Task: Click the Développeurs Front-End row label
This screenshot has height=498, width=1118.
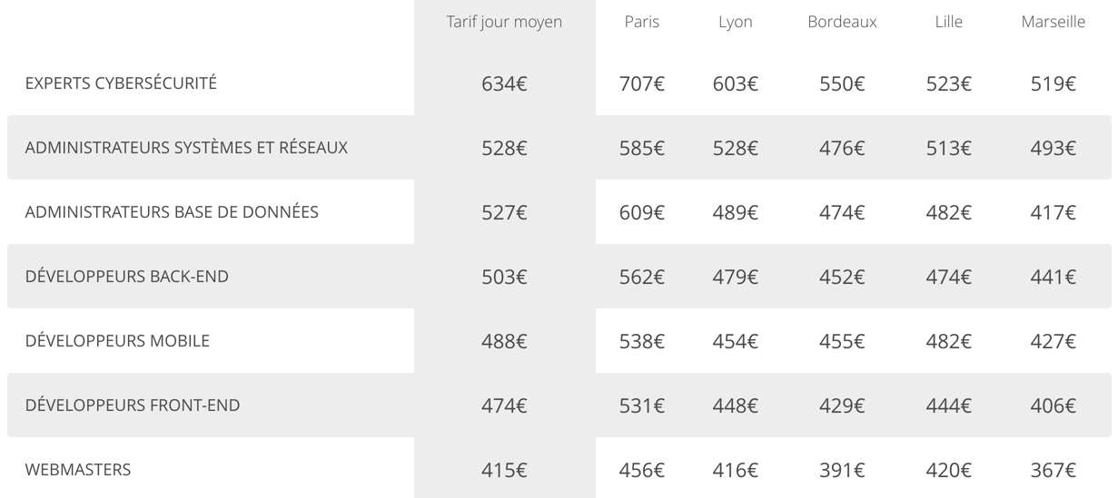Action: tap(133, 405)
